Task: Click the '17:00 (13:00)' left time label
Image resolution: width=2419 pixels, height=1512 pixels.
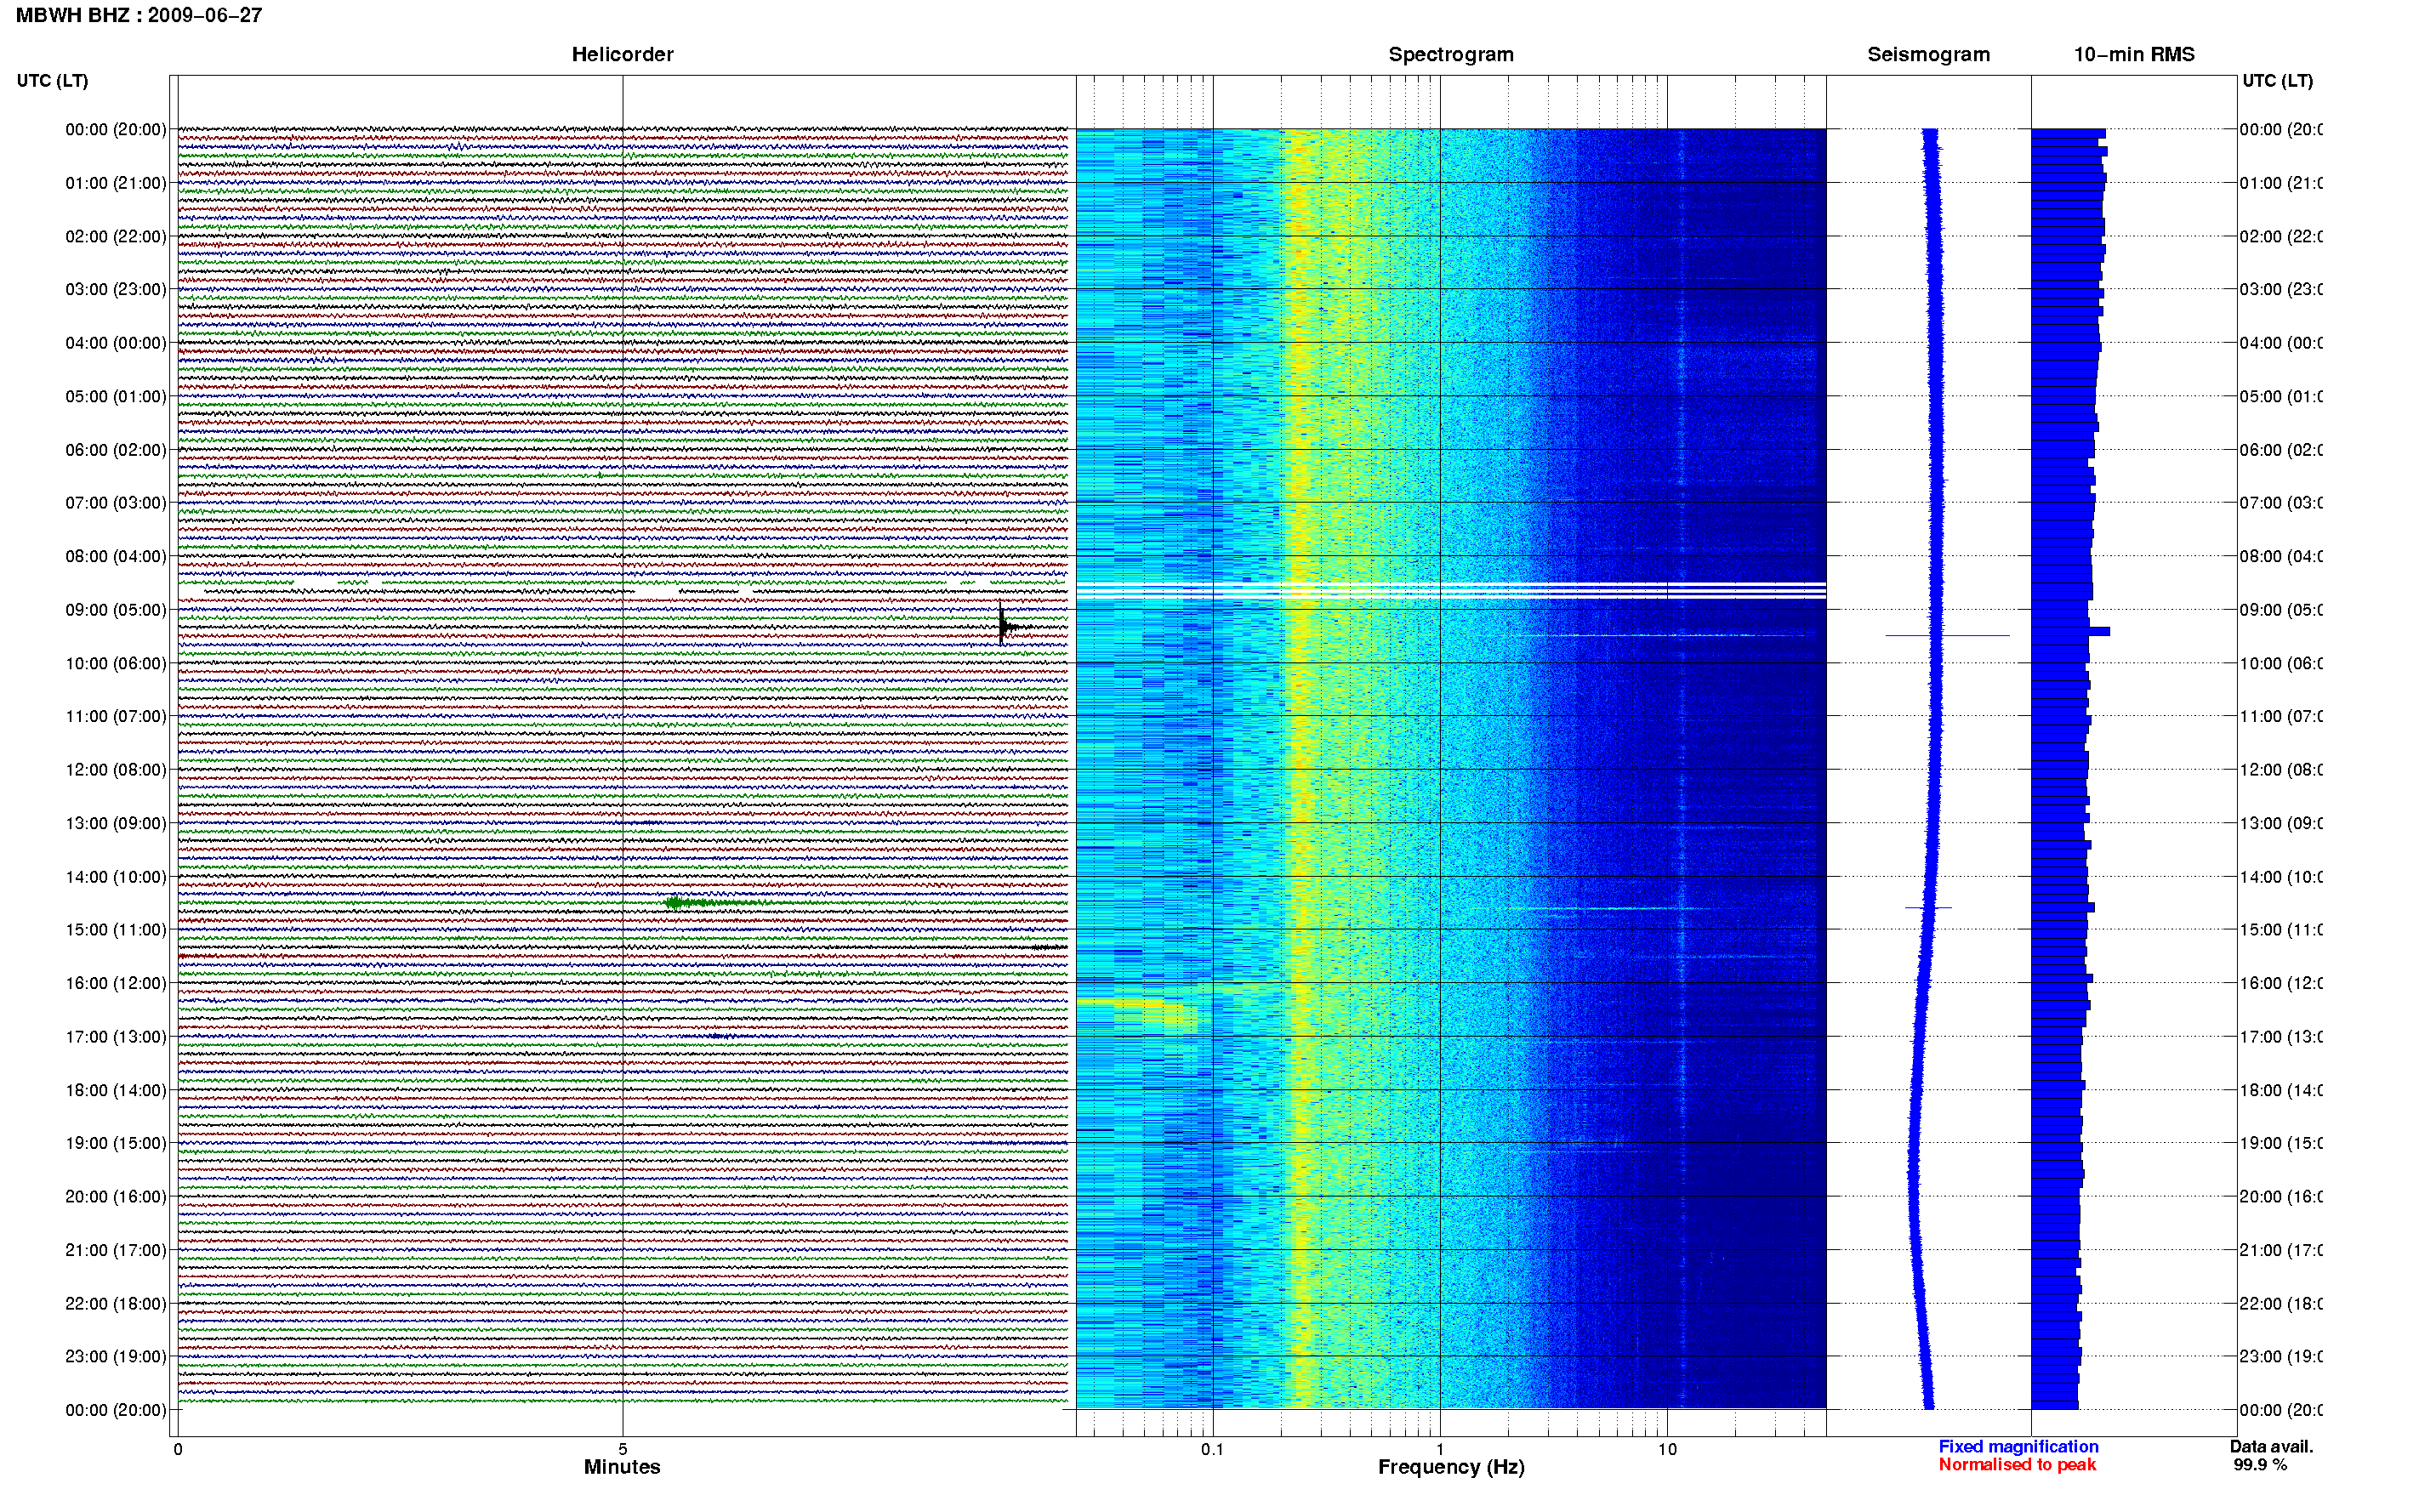Action: (x=116, y=1037)
